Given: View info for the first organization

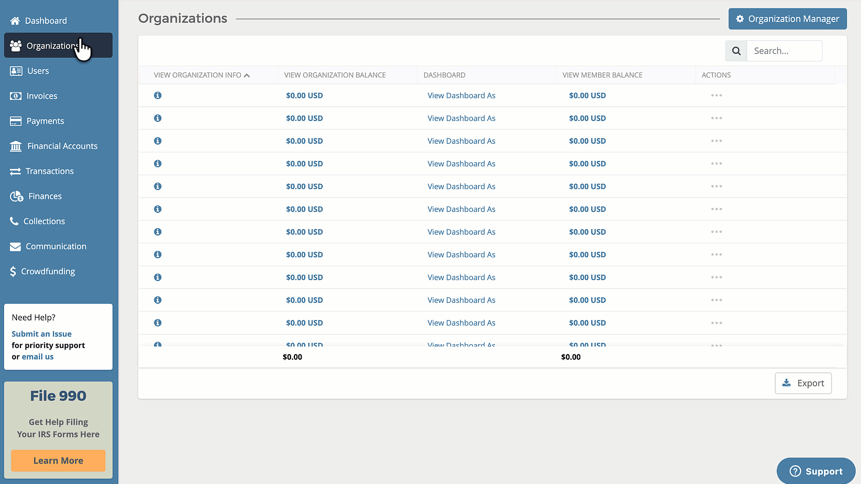Looking at the screenshot, I should [x=157, y=95].
